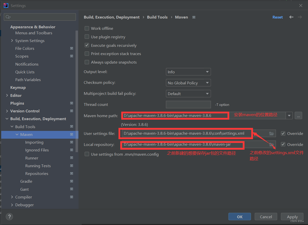308x225 pixels.
Task: Open the Output level dropdown
Action: 188,72
